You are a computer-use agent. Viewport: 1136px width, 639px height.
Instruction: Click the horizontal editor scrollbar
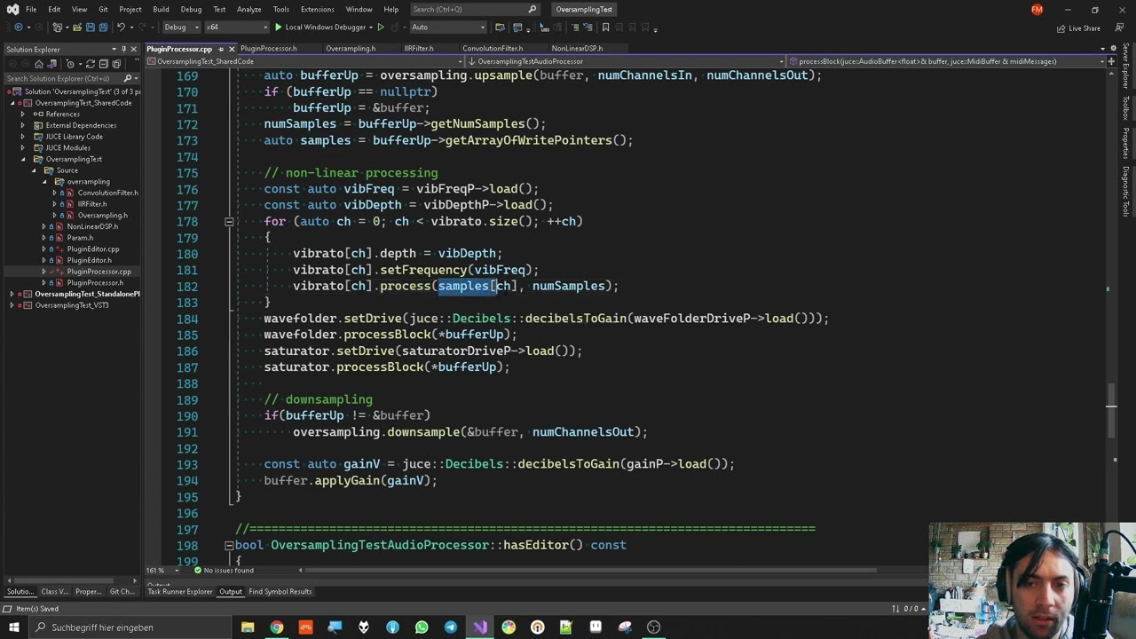[x=590, y=571]
